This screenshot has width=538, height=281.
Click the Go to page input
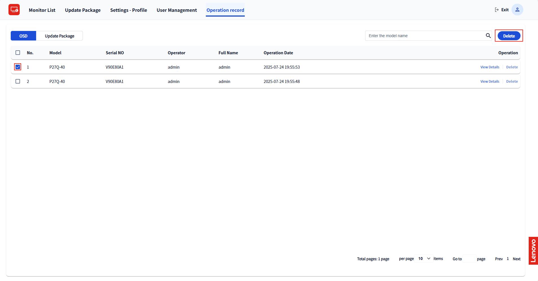pos(469,259)
